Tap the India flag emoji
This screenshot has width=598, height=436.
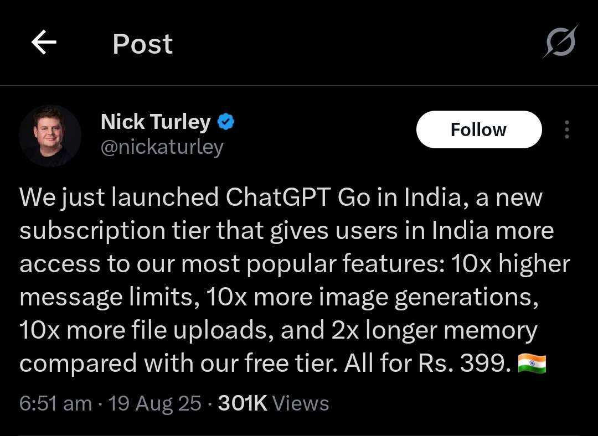click(532, 364)
